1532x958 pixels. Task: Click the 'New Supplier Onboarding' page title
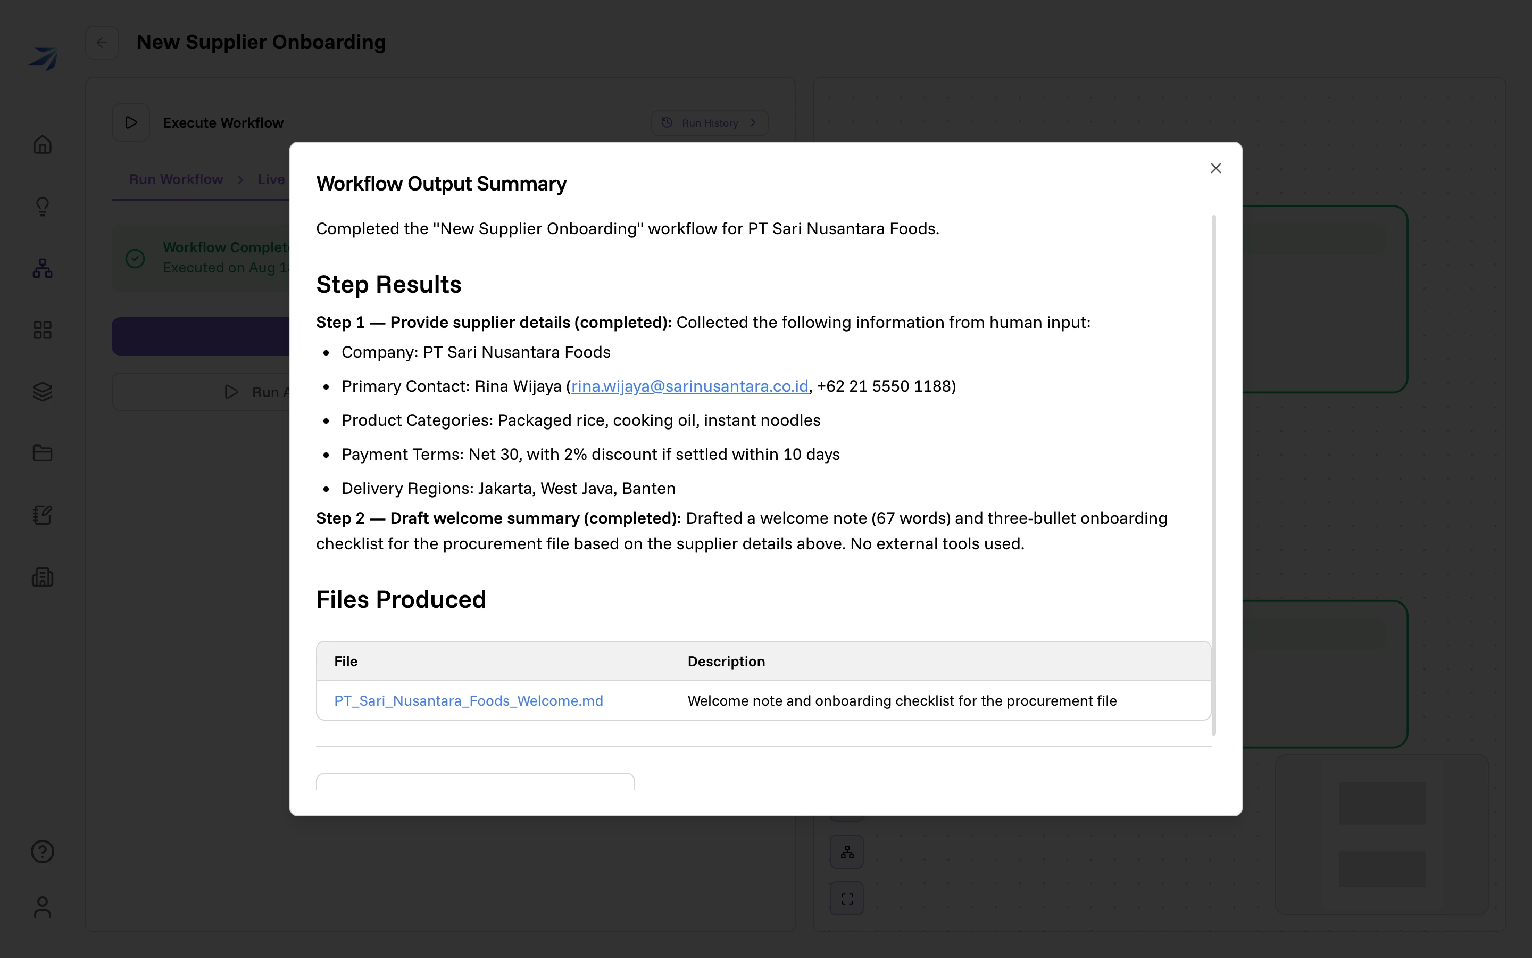(261, 42)
